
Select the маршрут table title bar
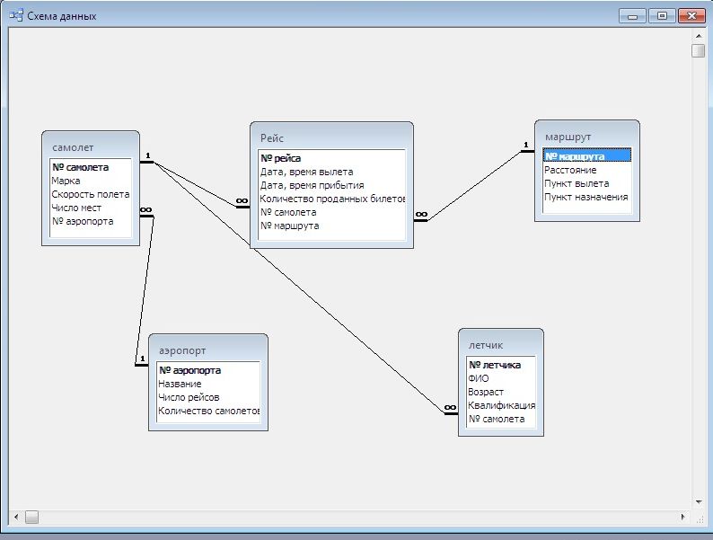pos(587,137)
